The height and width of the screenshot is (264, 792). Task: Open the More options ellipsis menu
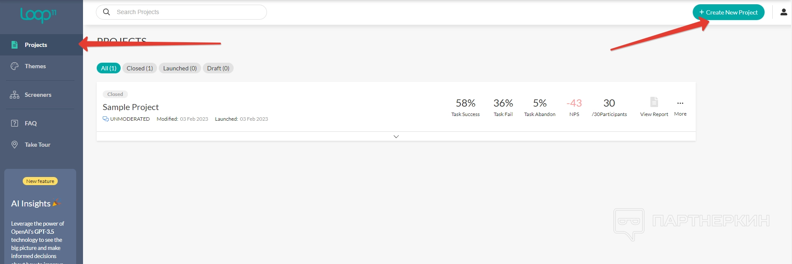coord(680,103)
